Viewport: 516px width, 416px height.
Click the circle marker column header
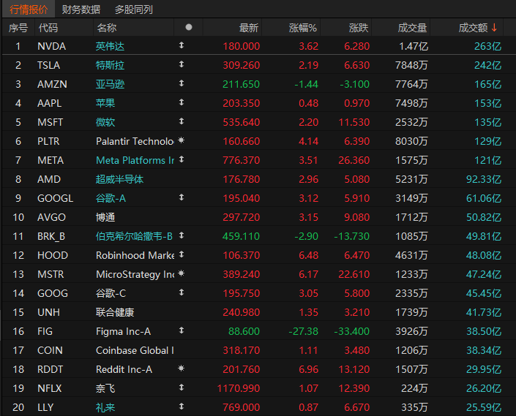click(x=189, y=27)
